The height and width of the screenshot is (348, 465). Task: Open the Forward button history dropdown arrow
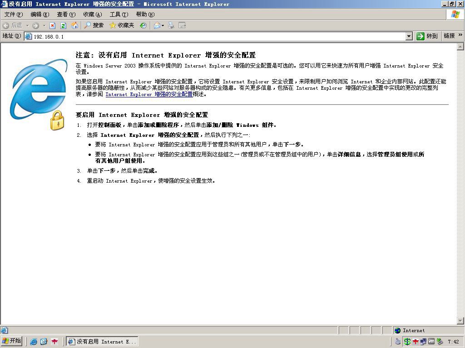[x=44, y=25]
